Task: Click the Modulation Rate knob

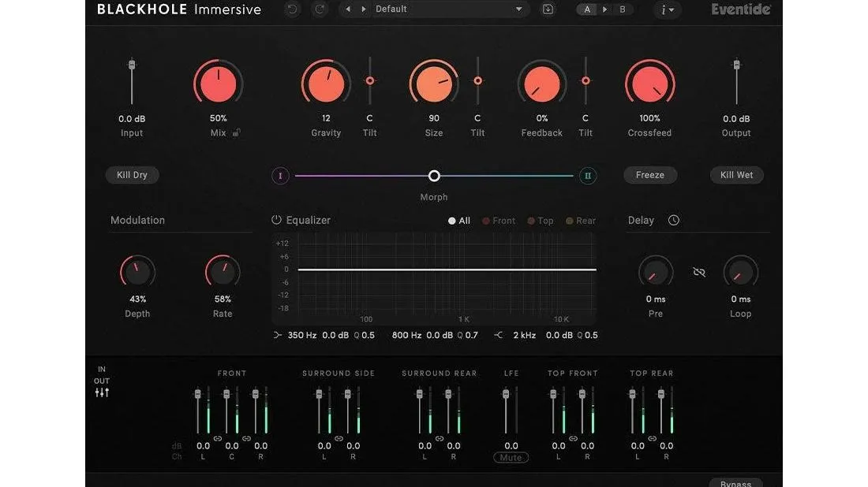Action: (x=223, y=272)
